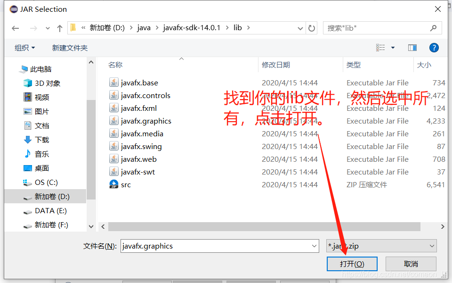
Task: Click javafx-sdk-14.0.1 breadcrumb segment
Action: [x=192, y=28]
